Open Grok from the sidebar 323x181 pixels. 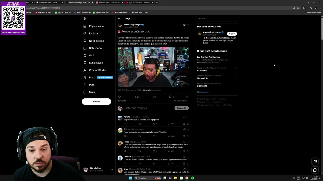89,55
